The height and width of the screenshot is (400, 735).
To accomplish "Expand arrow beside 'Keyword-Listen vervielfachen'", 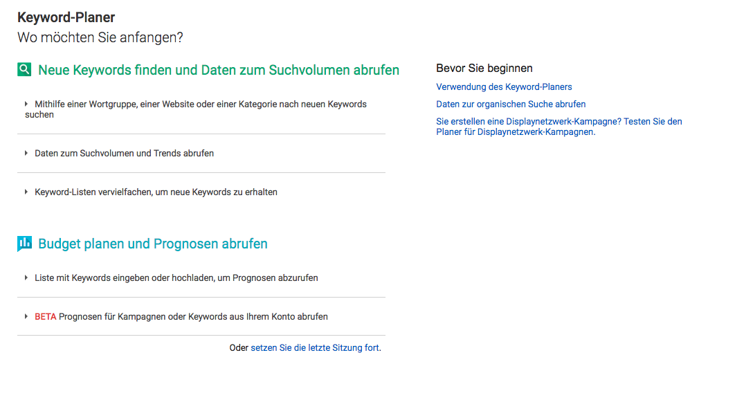I will pyautogui.click(x=26, y=192).
